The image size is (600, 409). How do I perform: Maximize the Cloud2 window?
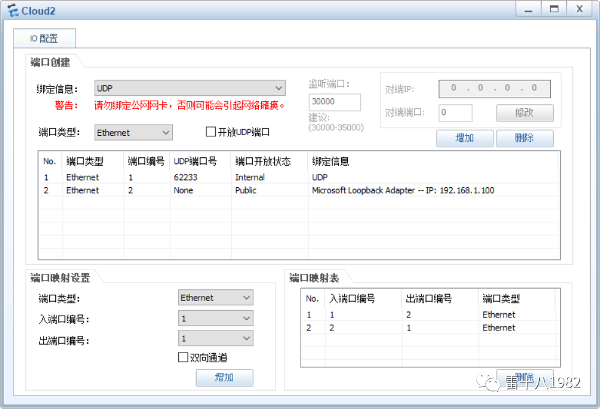554,9
